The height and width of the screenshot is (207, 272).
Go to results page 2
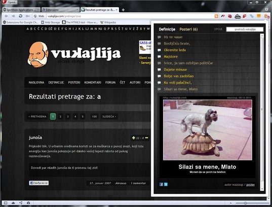point(60,117)
